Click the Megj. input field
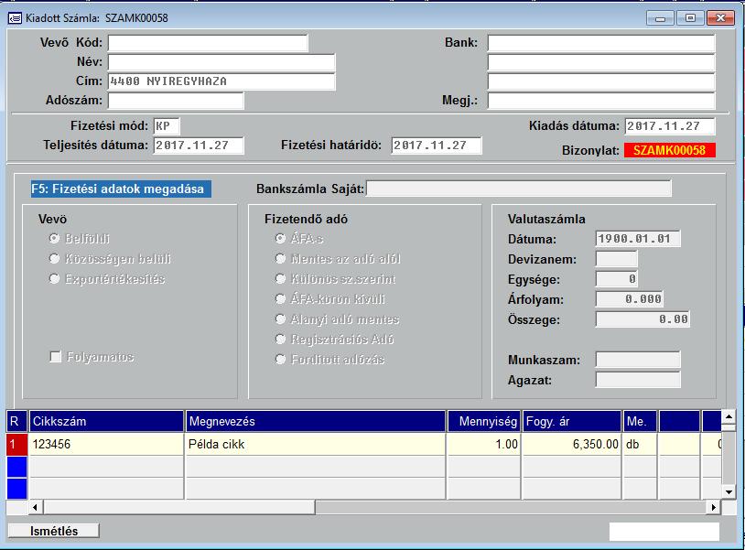This screenshot has width=745, height=550. click(x=601, y=101)
